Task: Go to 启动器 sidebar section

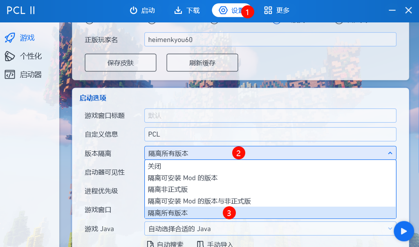Action: point(24,75)
